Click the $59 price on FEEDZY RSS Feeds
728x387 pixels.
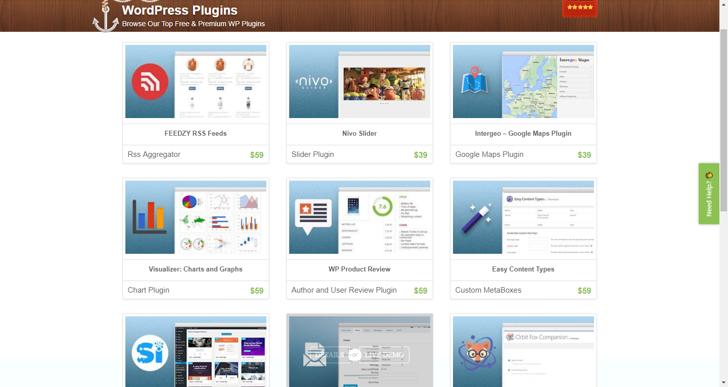tap(257, 155)
